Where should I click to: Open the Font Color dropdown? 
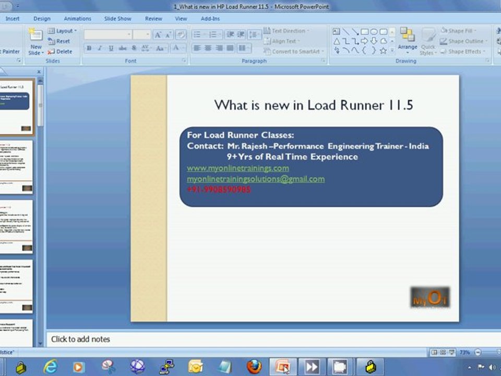177,48
